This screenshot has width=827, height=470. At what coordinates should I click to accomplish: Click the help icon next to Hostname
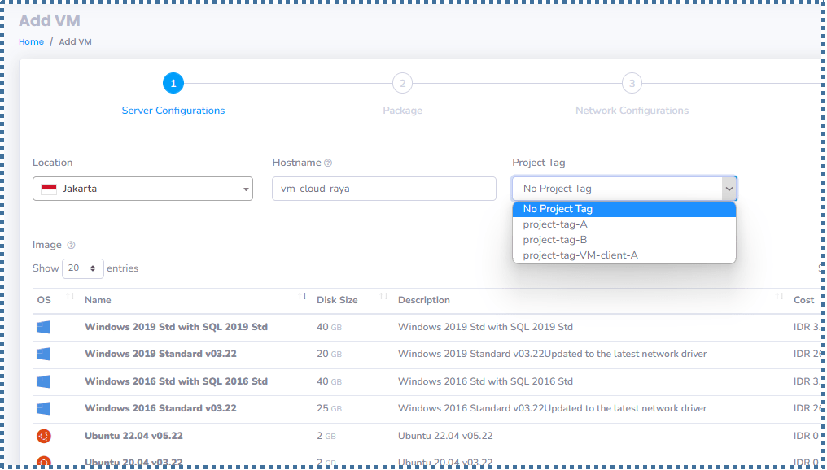pos(327,163)
